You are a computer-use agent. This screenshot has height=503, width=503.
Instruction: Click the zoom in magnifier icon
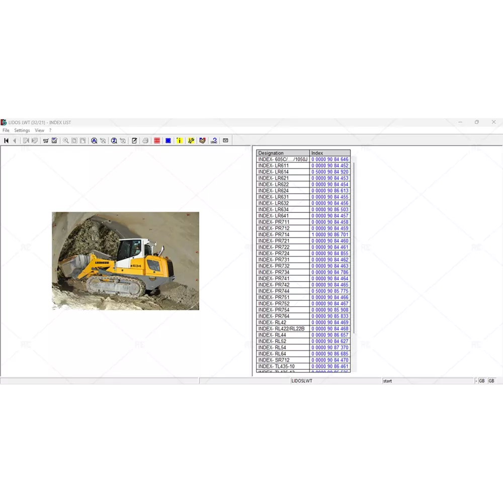pyautogui.click(x=65, y=141)
